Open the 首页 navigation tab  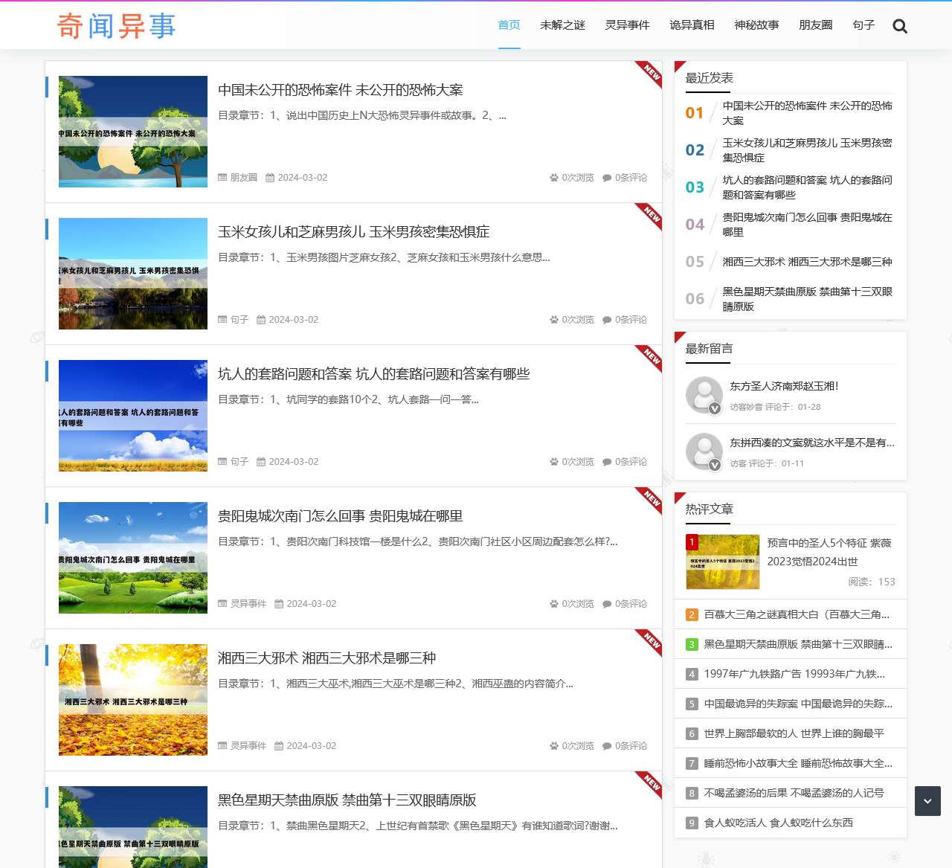[x=509, y=25]
